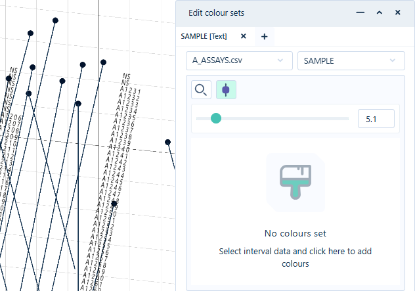Click the teal slider handle
Viewport: 415px width, 291px height.
[216, 118]
